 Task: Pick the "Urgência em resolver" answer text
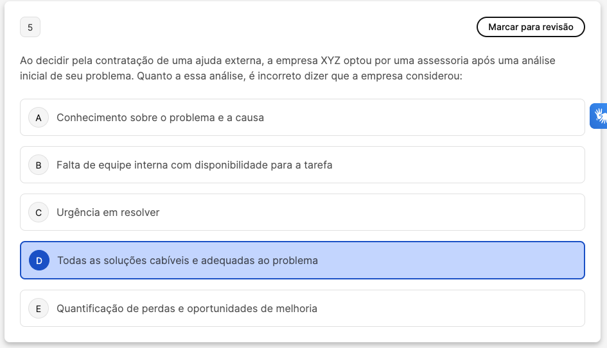[108, 213]
